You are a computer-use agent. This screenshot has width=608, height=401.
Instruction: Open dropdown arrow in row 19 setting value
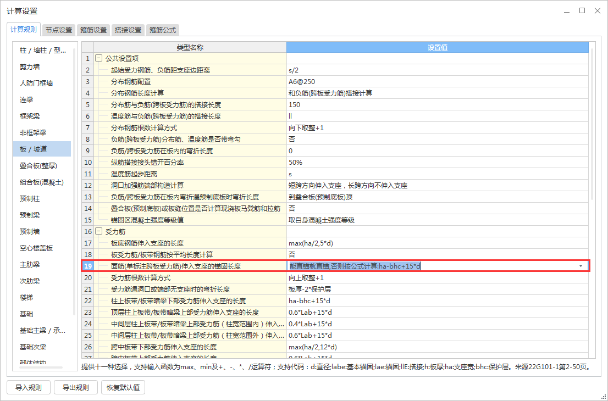tap(581, 266)
